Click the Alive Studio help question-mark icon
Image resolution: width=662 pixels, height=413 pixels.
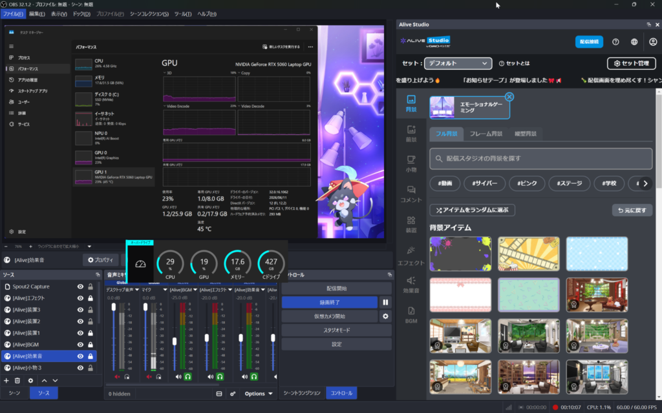coord(615,42)
